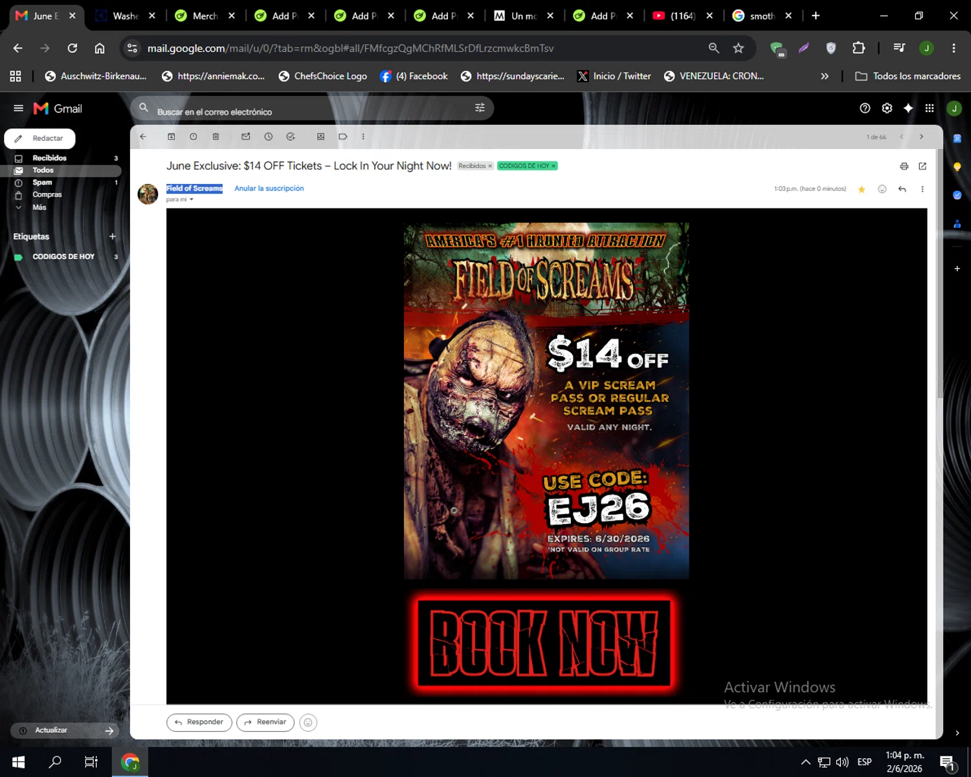The height and width of the screenshot is (777, 971).
Task: Switch to the YouTube (1164) tab
Action: (x=683, y=16)
